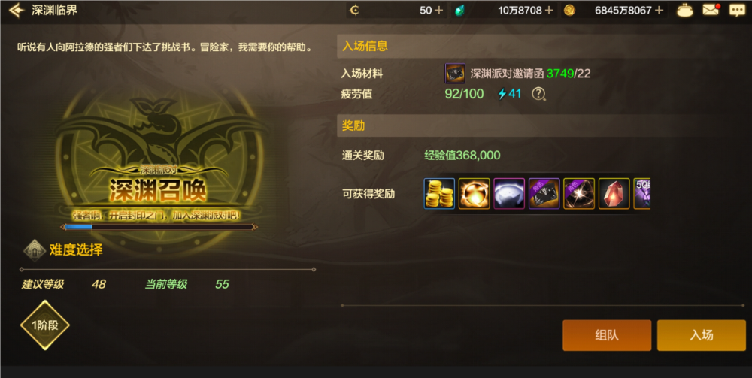Click the 难度选择 difficulty icon

pos(35,250)
